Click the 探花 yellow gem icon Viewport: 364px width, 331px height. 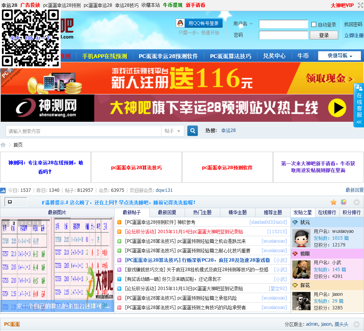(x=295, y=285)
